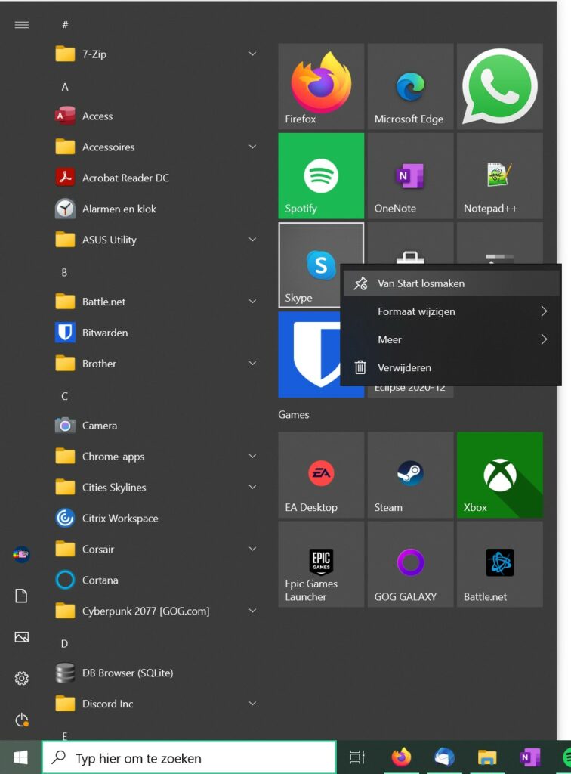The width and height of the screenshot is (571, 774).
Task: Expand the ASUS Utility folder
Action: tap(157, 240)
